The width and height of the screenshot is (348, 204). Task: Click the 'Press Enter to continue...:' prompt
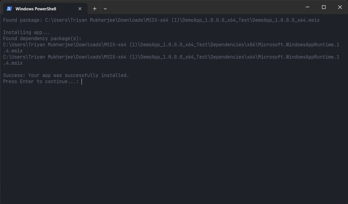tap(41, 81)
